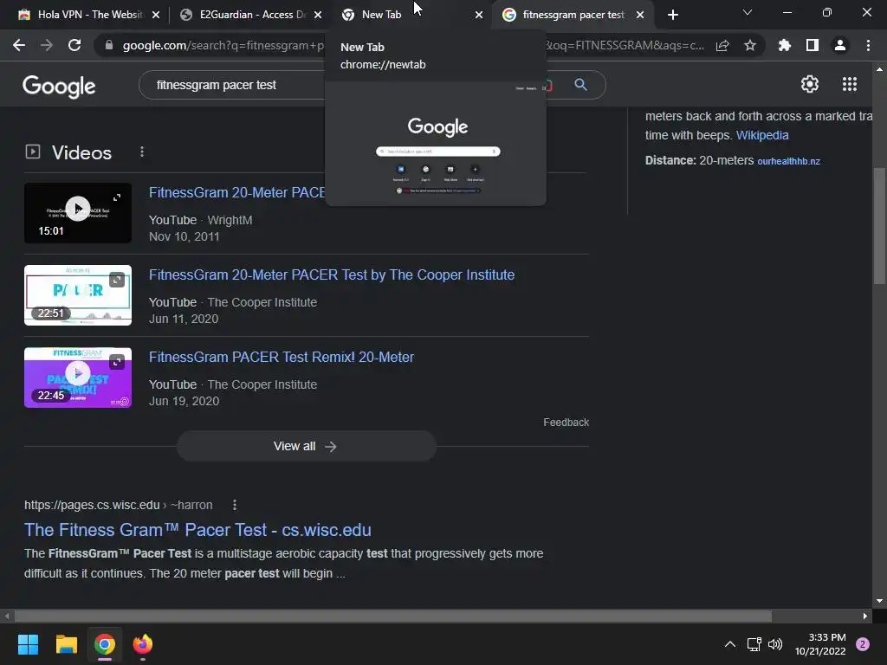
Task: Open the Windows Start menu
Action: [x=28, y=644]
